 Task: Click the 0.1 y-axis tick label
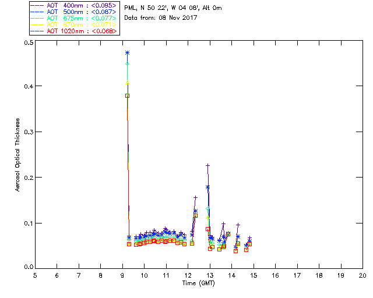tap(29, 223)
